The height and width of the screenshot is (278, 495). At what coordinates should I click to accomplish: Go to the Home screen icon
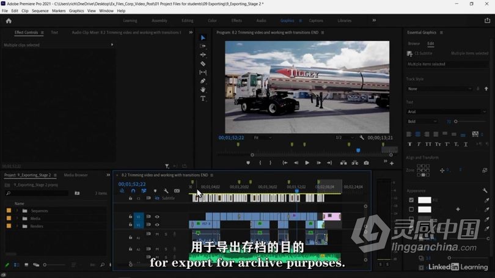(x=9, y=21)
